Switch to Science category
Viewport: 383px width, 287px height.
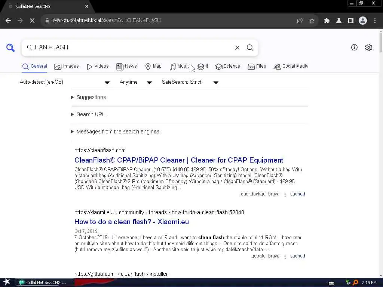(x=227, y=67)
